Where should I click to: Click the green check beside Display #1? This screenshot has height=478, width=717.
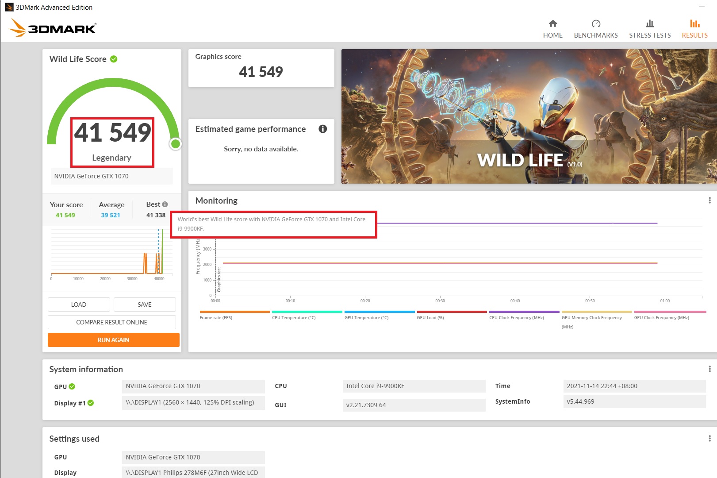coord(91,403)
